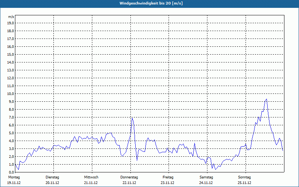
Task: Click the Sunday wind peak above 9 m/s
Action: pyautogui.click(x=266, y=99)
